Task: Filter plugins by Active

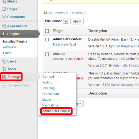Action: [x=59, y=13]
